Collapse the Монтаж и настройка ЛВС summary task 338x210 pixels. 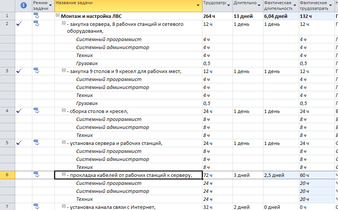pyautogui.click(x=57, y=15)
